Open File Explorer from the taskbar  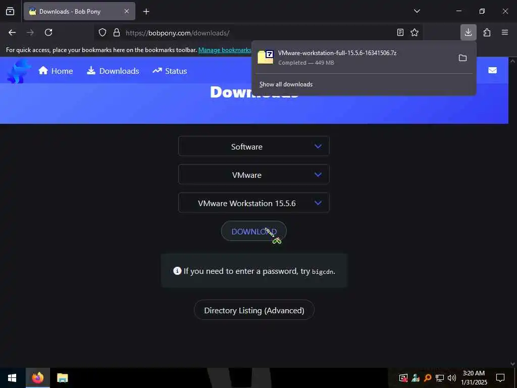62,378
